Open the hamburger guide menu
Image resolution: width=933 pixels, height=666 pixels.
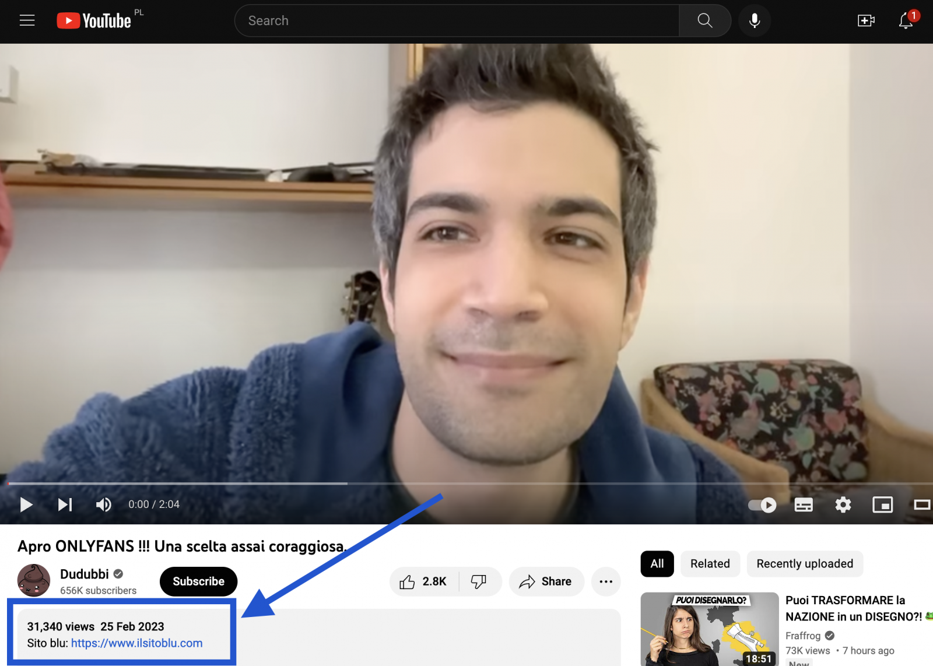[27, 20]
